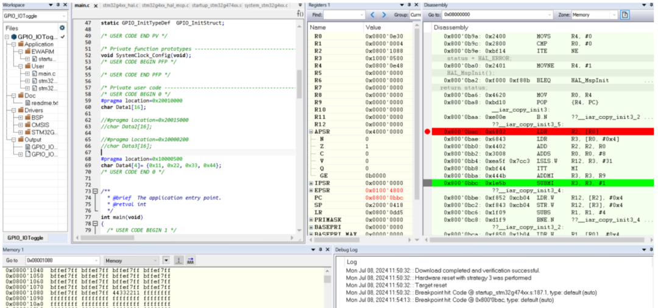This screenshot has width=658, height=308.
Task: Go to next register search match
Action: (384, 15)
